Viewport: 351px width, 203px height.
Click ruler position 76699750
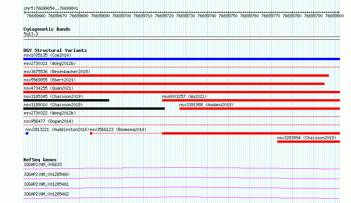228,16
